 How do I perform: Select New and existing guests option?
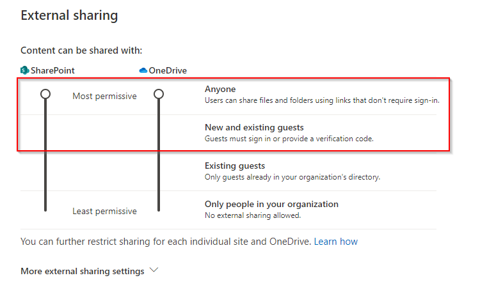coord(254,127)
